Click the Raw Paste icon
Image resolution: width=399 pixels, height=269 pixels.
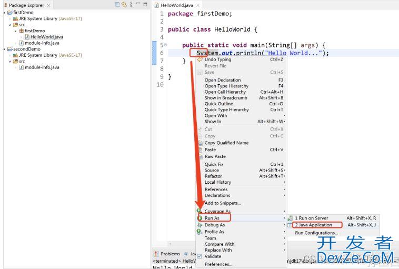click(x=200, y=156)
